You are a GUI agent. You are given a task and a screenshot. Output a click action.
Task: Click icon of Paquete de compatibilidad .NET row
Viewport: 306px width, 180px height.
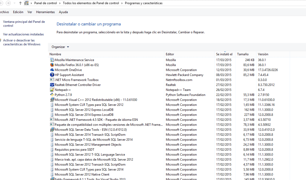(x=52, y=125)
